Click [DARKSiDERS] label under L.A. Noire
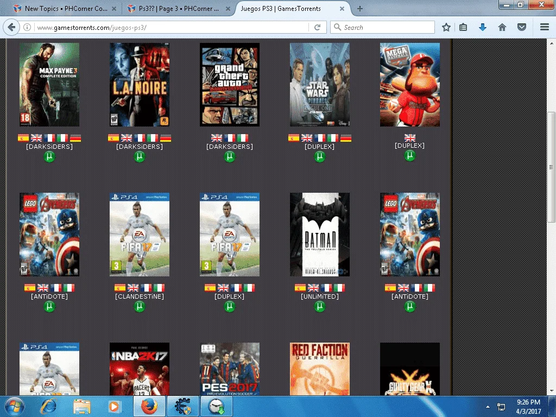This screenshot has height=417, width=556. pos(140,147)
